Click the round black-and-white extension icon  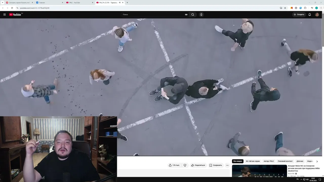(x=296, y=8)
